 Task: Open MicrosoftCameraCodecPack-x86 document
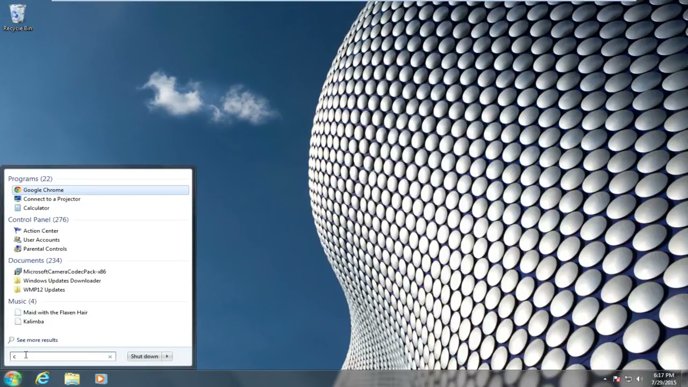point(64,271)
